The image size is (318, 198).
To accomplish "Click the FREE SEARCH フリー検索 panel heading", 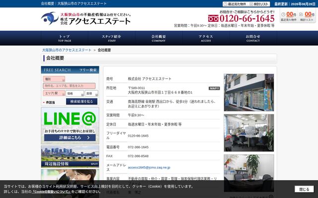I will click(x=70, y=70).
